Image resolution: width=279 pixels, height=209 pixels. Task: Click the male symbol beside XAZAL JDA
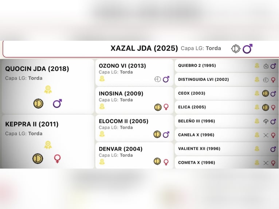pyautogui.click(x=248, y=49)
